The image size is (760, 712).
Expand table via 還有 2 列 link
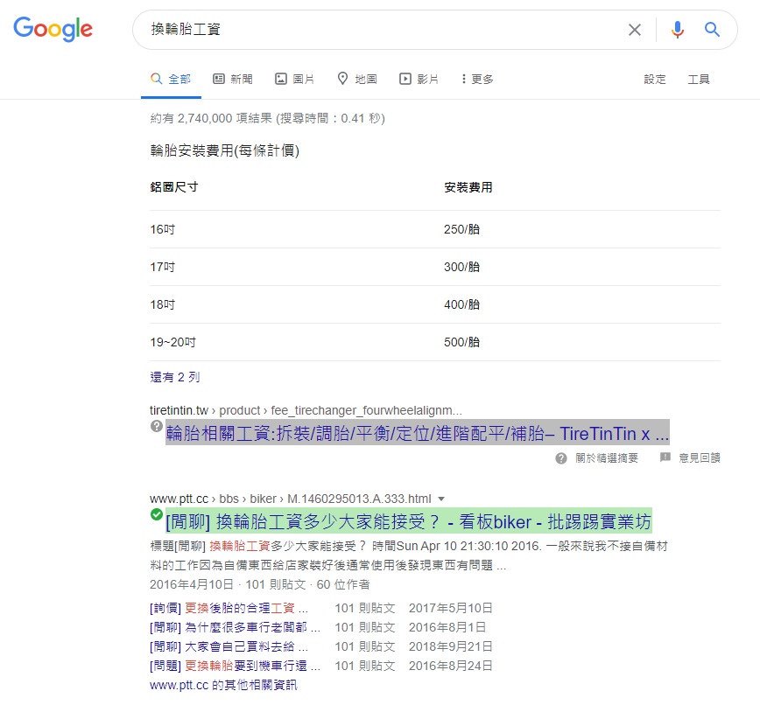[x=174, y=377]
